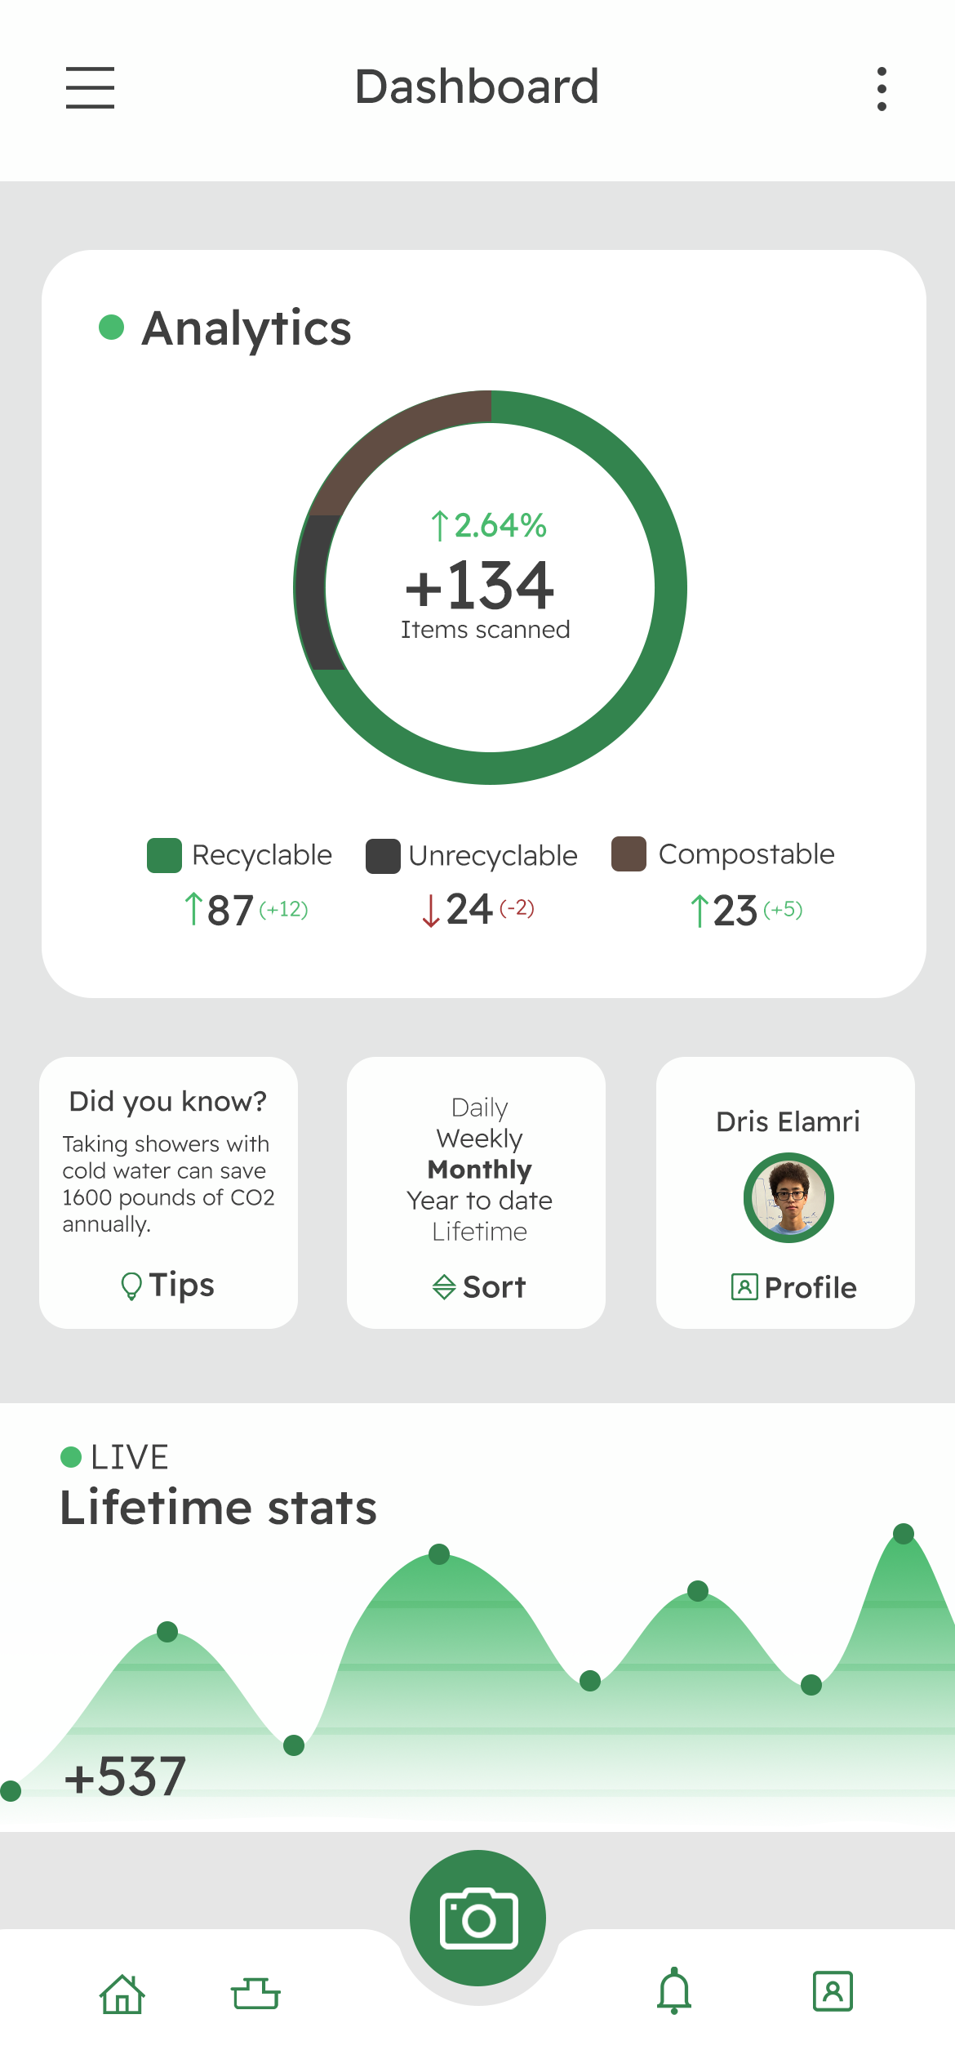The image size is (955, 2068).
Task: Click Dris Elamri's profile photo
Action: [788, 1197]
